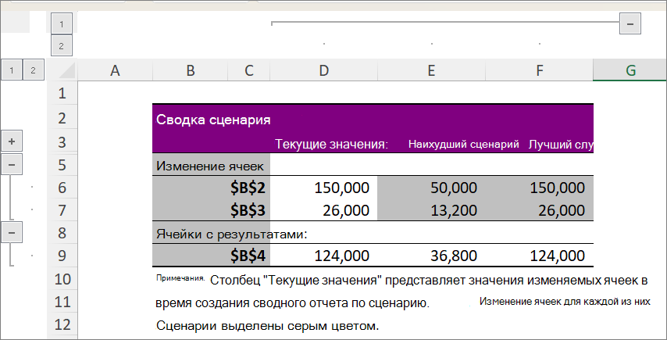Select row 5 header
Image resolution: width=667 pixels, height=340 pixels.
[62, 164]
